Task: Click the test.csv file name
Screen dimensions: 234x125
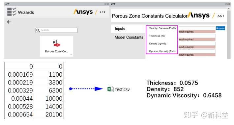Action: 122,89
